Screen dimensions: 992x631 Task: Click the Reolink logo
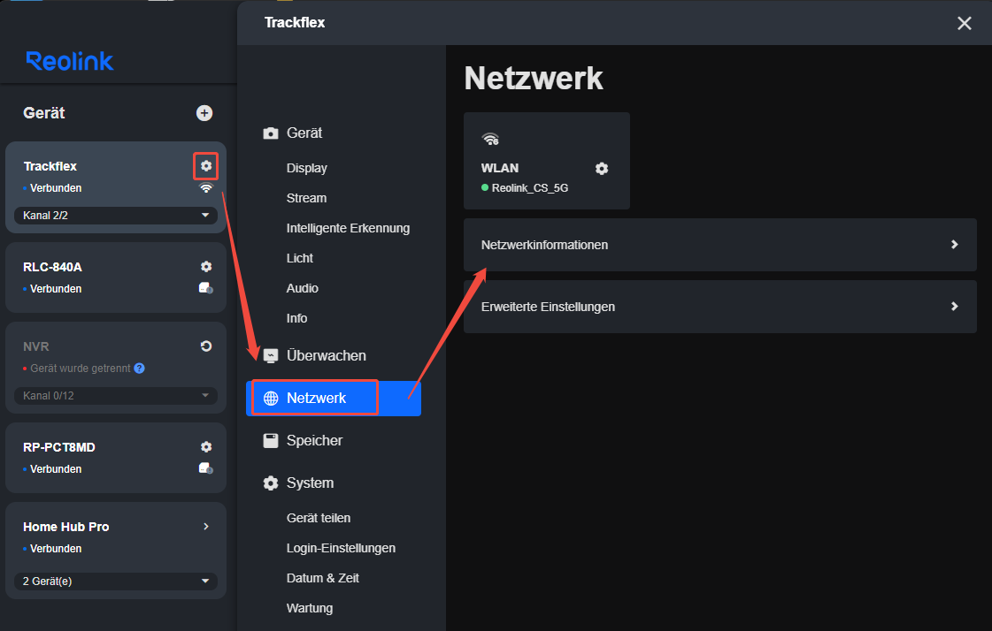70,61
